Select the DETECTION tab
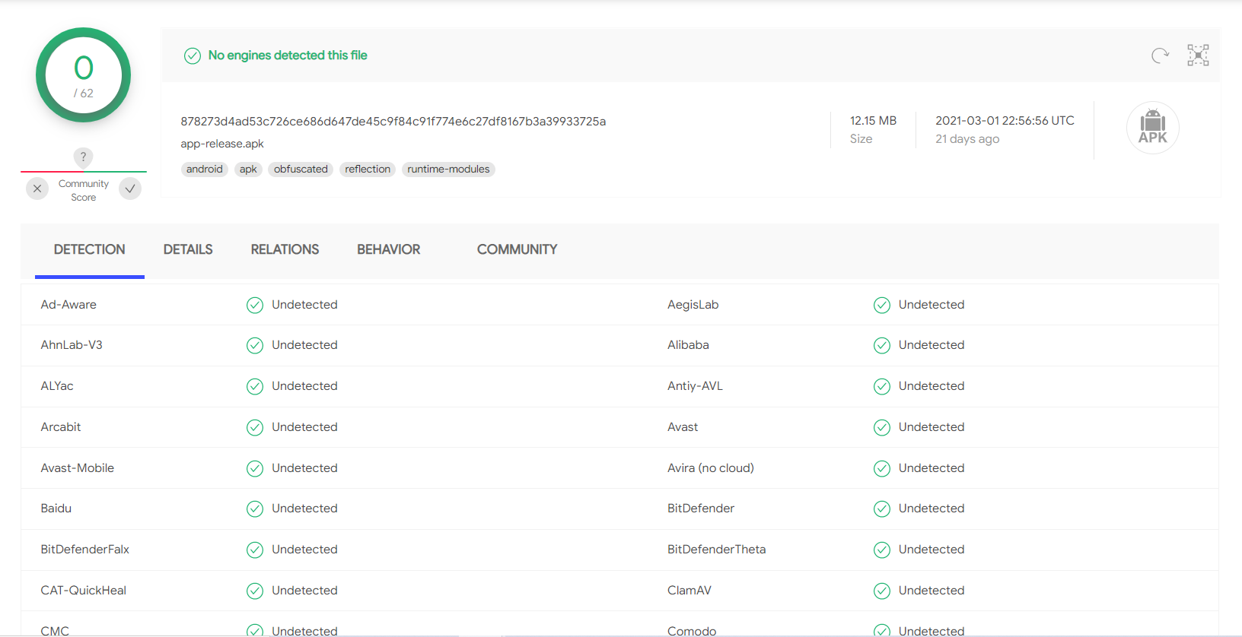This screenshot has width=1242, height=637. (x=89, y=249)
